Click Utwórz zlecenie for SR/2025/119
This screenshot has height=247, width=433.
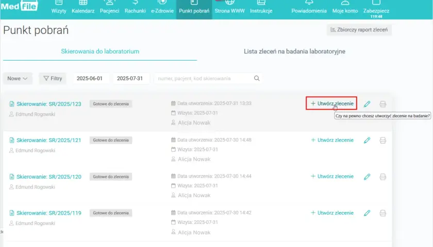point(332,213)
